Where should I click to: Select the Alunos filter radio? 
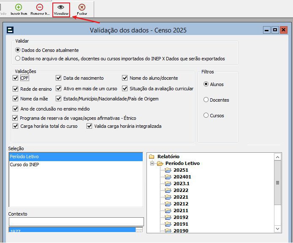(206, 84)
